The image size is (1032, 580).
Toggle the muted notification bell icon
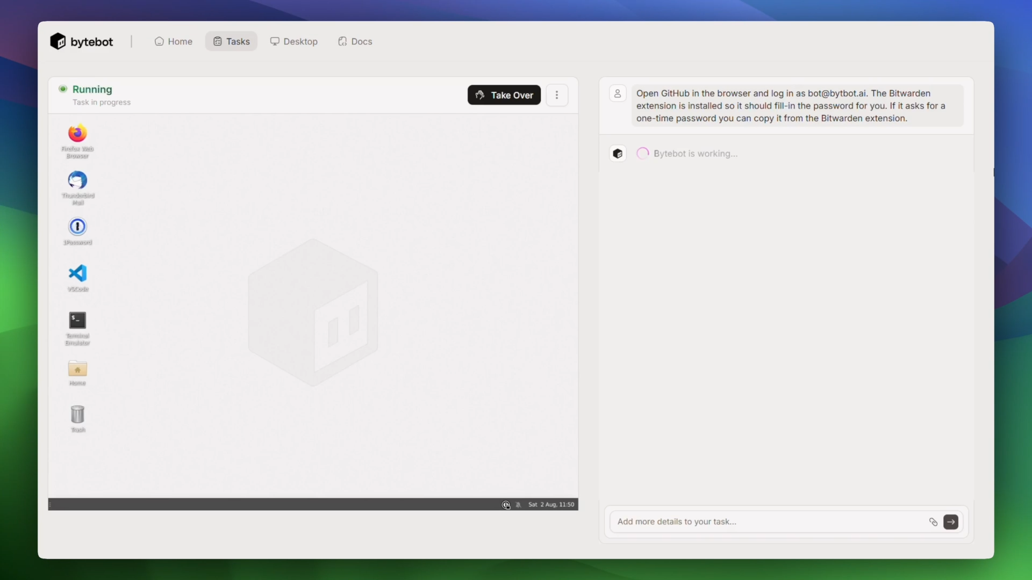(518, 505)
